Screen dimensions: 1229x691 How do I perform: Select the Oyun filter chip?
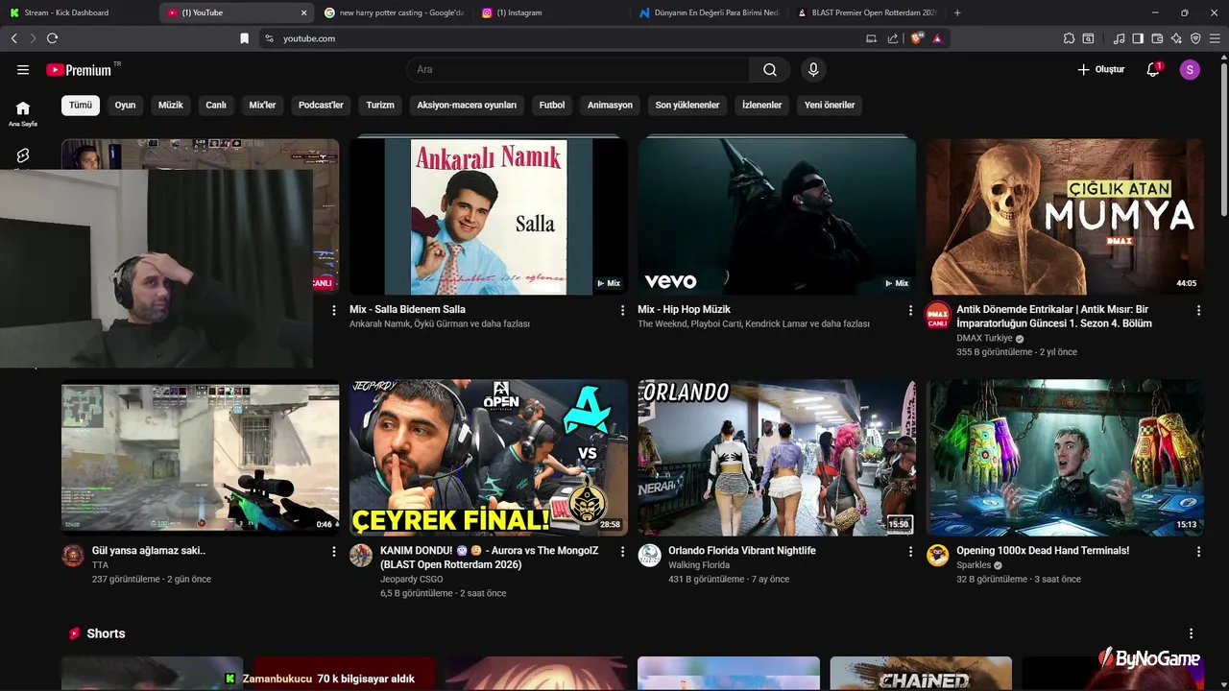click(x=125, y=105)
